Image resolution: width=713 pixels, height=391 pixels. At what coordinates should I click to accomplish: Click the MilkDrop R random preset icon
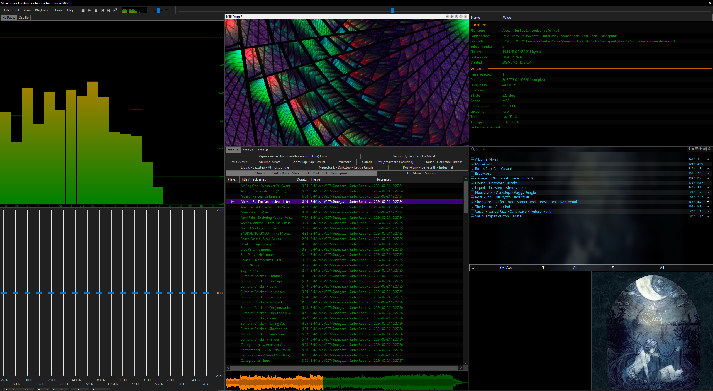[x=456, y=16]
